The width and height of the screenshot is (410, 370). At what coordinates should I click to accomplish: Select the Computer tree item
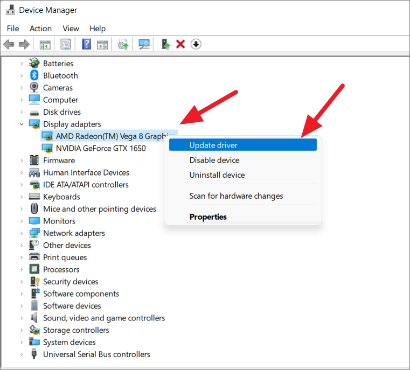tap(60, 100)
